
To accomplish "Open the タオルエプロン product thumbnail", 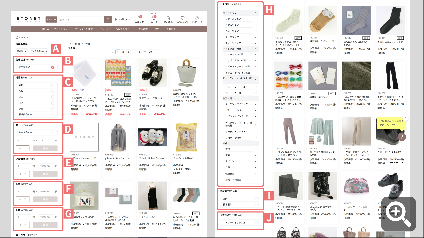I will point(152,196).
